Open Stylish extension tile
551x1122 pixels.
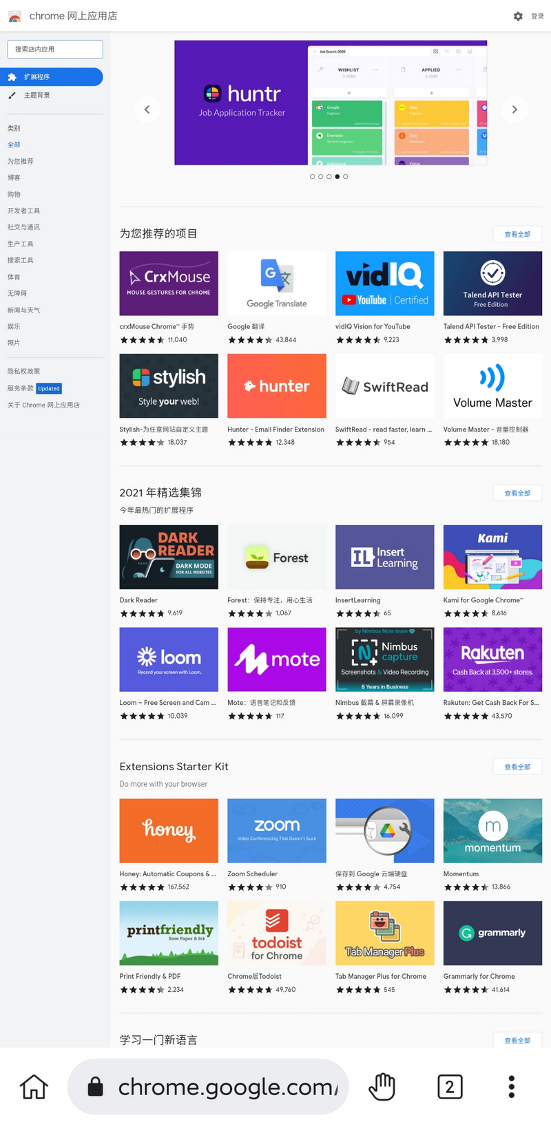[169, 401]
